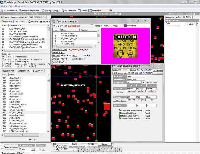Click Удалить next to Новый
This screenshot has height=154, width=200.
click(x=45, y=22)
